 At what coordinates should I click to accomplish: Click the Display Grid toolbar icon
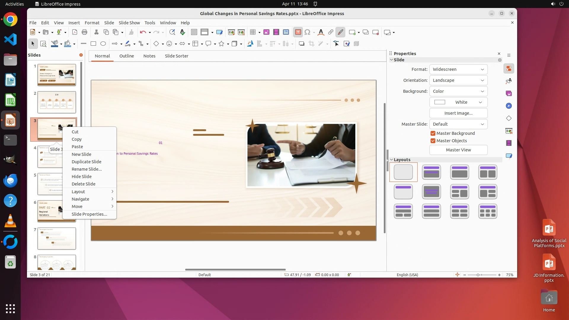194,32
